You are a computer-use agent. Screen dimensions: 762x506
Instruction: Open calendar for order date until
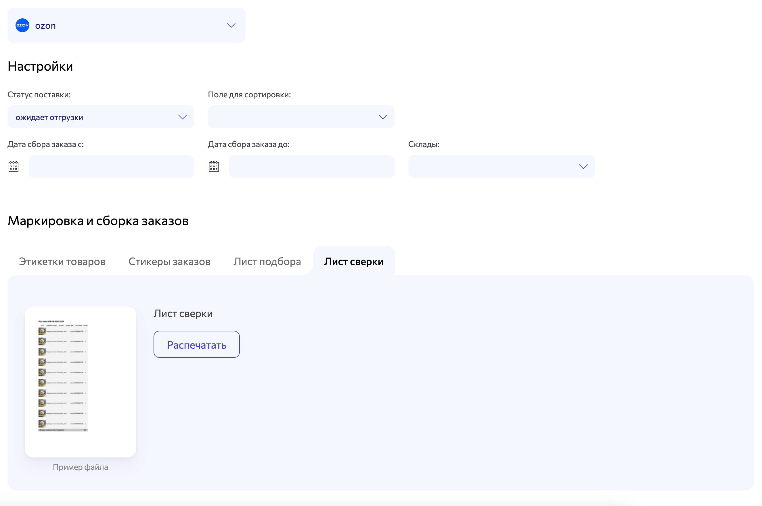click(x=214, y=167)
